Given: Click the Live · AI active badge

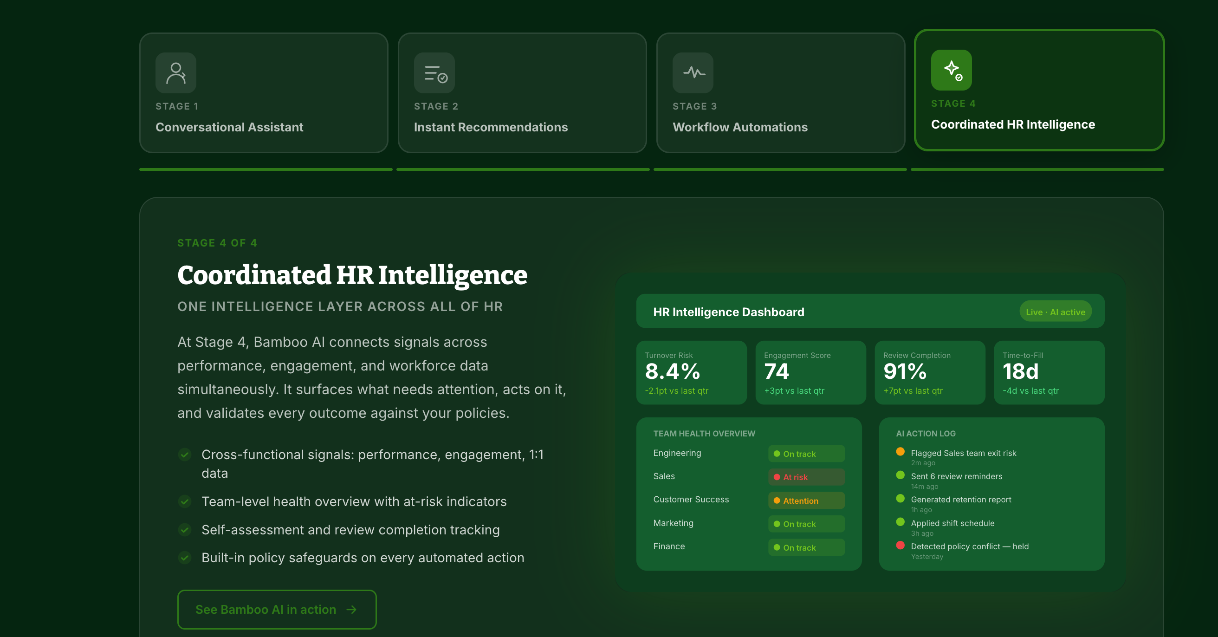Looking at the screenshot, I should [x=1056, y=312].
